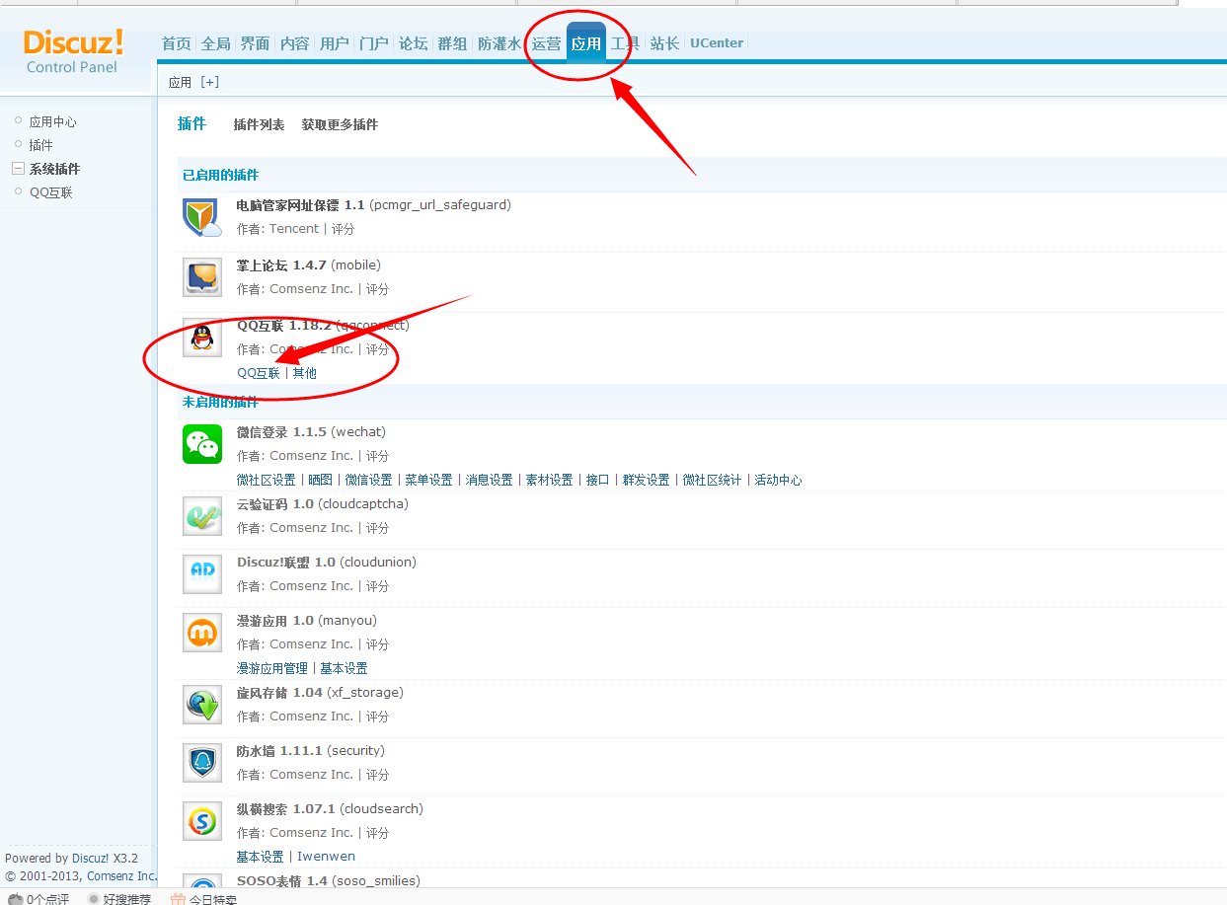This screenshot has height=905, width=1227.
Task: Open 微信设置 under 微信登录
Action: pyautogui.click(x=368, y=480)
